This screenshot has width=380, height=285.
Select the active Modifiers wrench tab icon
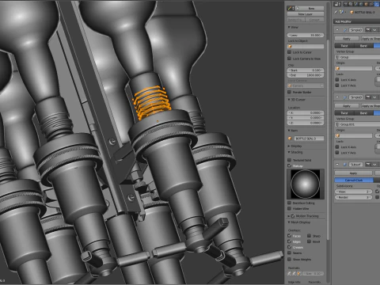(377, 4)
